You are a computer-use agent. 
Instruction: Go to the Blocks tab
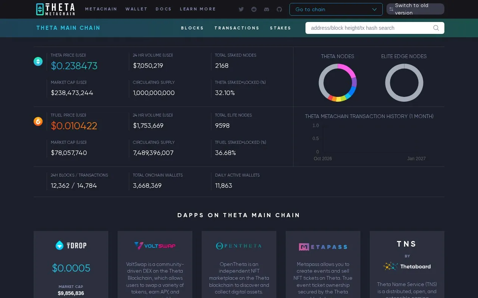coord(192,28)
